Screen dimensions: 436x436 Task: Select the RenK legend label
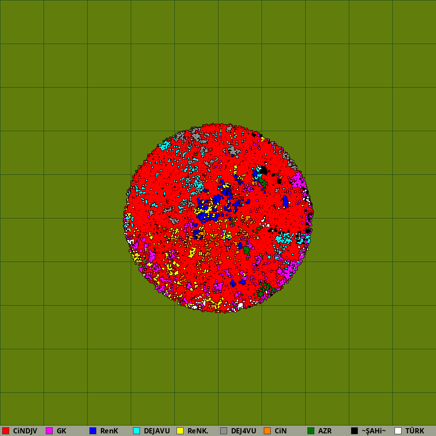[109, 431]
